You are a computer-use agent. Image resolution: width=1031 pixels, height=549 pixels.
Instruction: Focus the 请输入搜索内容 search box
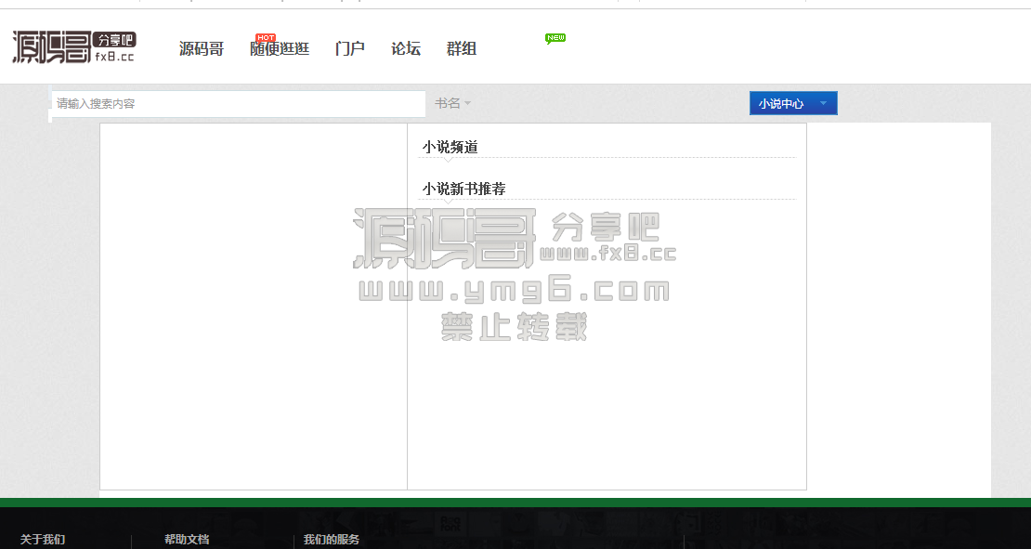(x=238, y=104)
